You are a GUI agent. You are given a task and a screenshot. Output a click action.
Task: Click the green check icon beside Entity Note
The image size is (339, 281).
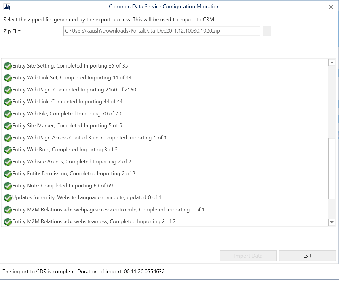click(x=8, y=186)
